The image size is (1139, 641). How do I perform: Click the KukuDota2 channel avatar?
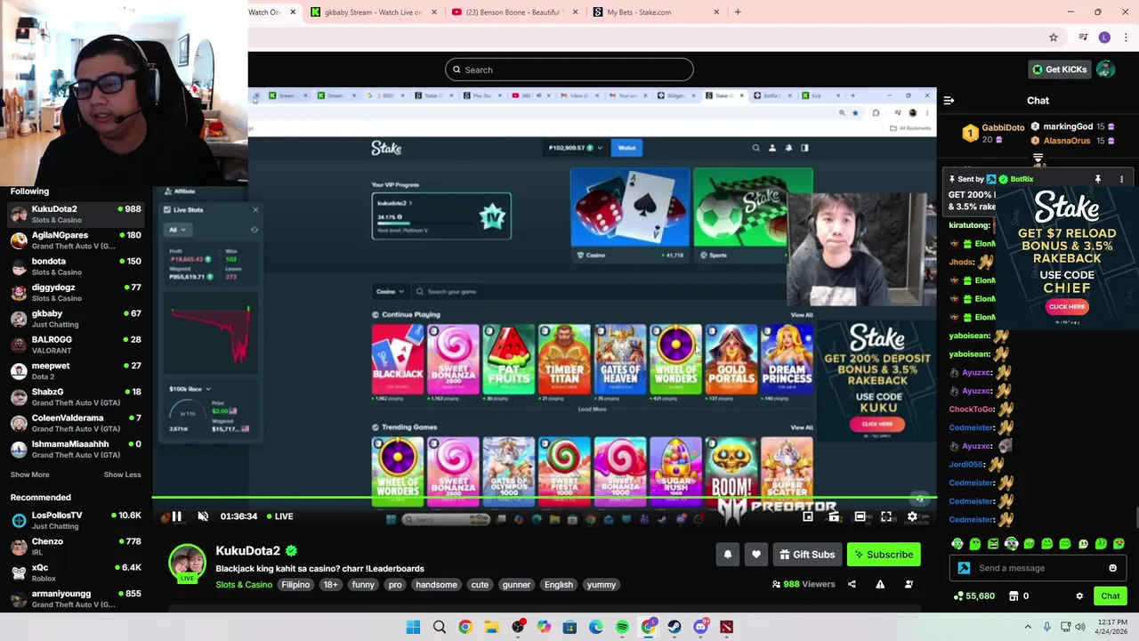click(x=188, y=563)
